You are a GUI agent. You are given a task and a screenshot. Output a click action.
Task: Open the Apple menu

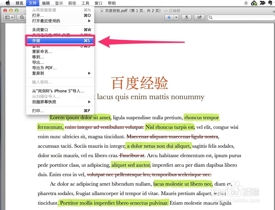8,3
